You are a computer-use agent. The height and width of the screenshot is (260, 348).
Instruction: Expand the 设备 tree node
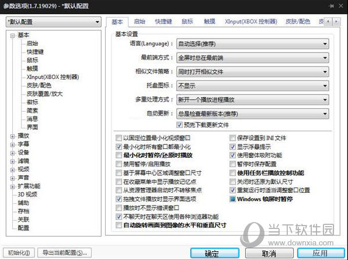[x=12, y=153]
